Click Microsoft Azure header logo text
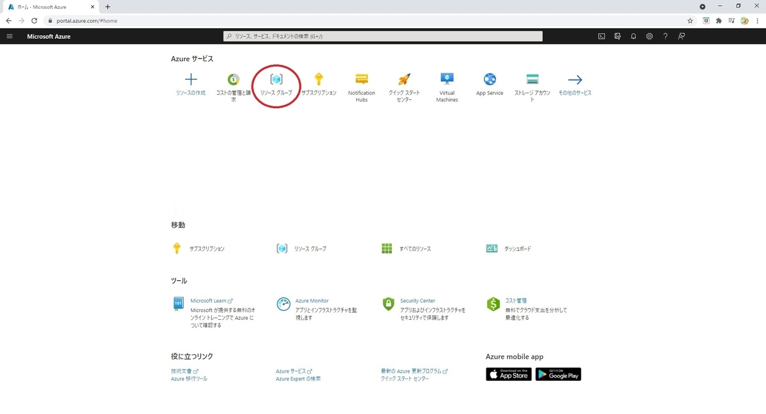This screenshot has width=766, height=414. 49,36
